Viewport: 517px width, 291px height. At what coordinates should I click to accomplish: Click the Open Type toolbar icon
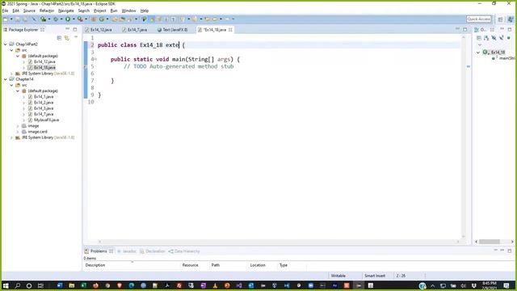(x=115, y=19)
